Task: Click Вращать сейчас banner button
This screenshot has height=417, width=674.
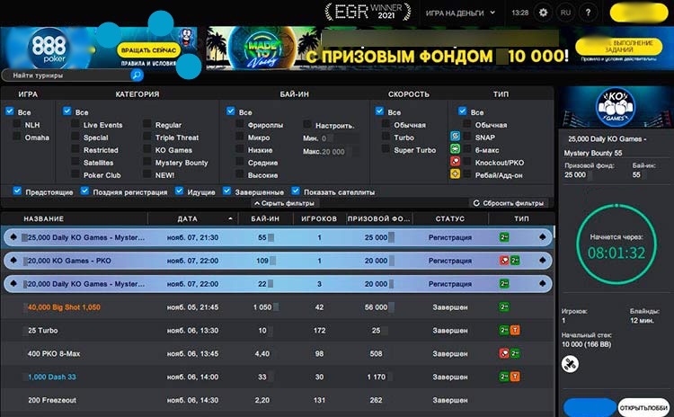Action: (148, 50)
